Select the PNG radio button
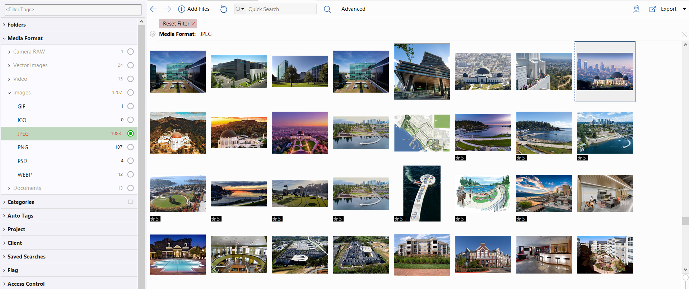This screenshot has height=289, width=689. coord(130,147)
